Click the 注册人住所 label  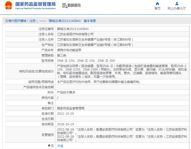[46, 40]
